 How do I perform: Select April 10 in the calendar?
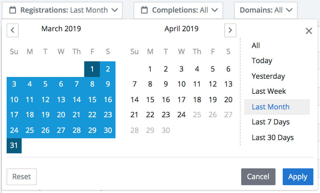(x=181, y=84)
